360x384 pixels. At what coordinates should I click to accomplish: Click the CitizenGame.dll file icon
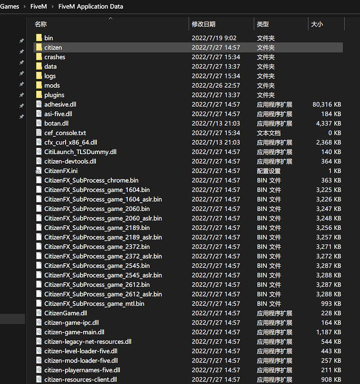click(39, 313)
